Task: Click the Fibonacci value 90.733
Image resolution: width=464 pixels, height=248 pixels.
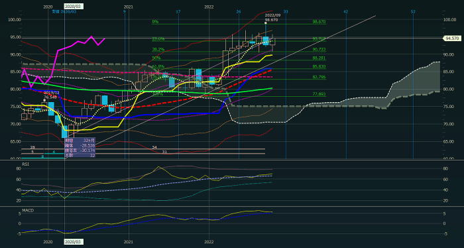Action: coord(319,50)
